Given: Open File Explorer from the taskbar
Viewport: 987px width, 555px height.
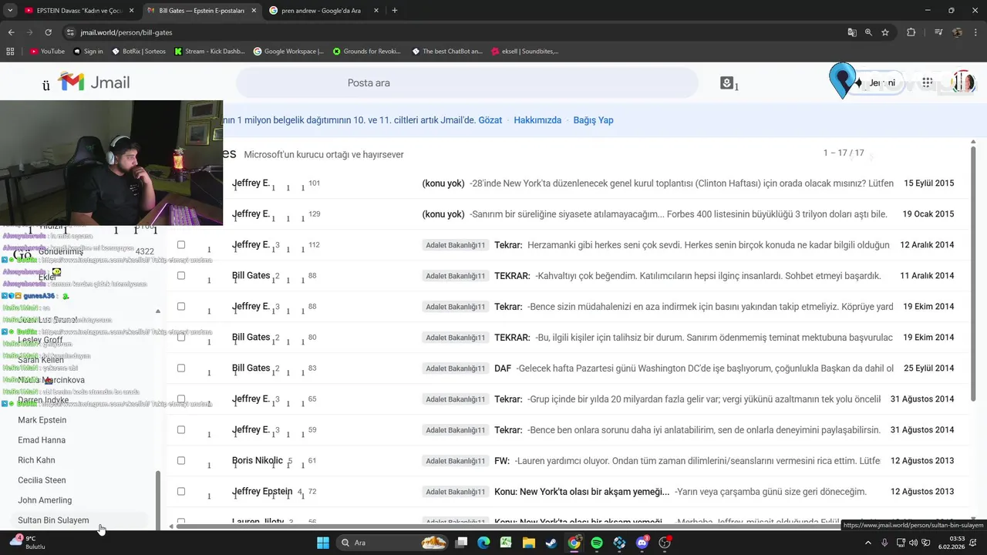Looking at the screenshot, I should click(529, 543).
